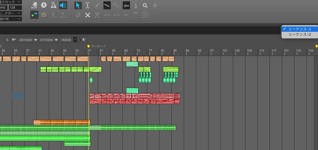Click the up-arrow punch-out icon
The image size is (318, 150).
tap(63, 15)
